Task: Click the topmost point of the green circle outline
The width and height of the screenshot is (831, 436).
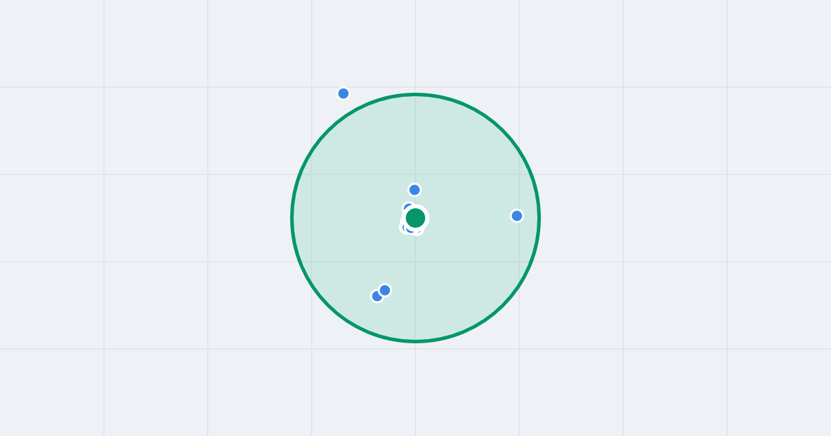Action: pyautogui.click(x=415, y=94)
